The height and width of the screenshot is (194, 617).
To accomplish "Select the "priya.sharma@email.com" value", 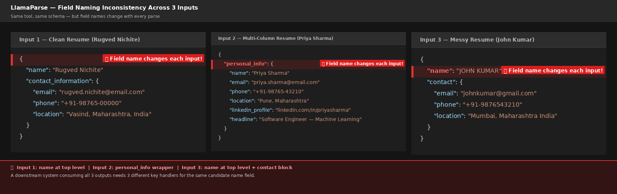I will (285, 82).
